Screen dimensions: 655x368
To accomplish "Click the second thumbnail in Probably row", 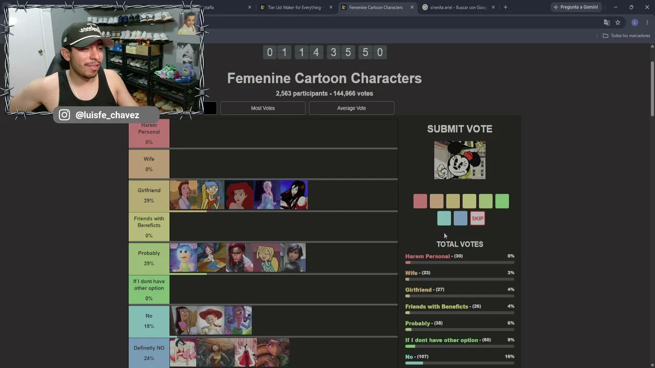I will click(x=211, y=258).
